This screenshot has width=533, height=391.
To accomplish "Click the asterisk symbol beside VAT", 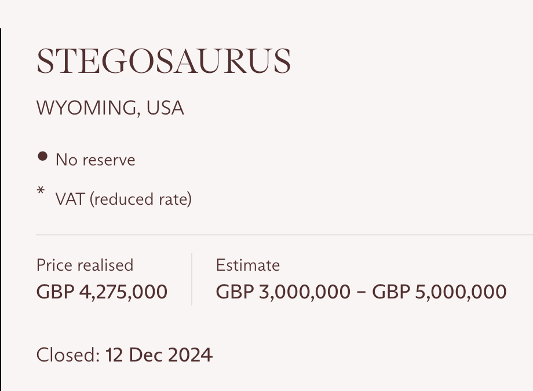I will [41, 191].
